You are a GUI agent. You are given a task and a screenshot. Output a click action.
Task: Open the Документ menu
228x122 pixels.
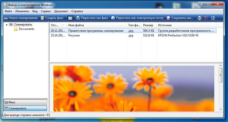[x=61, y=11]
